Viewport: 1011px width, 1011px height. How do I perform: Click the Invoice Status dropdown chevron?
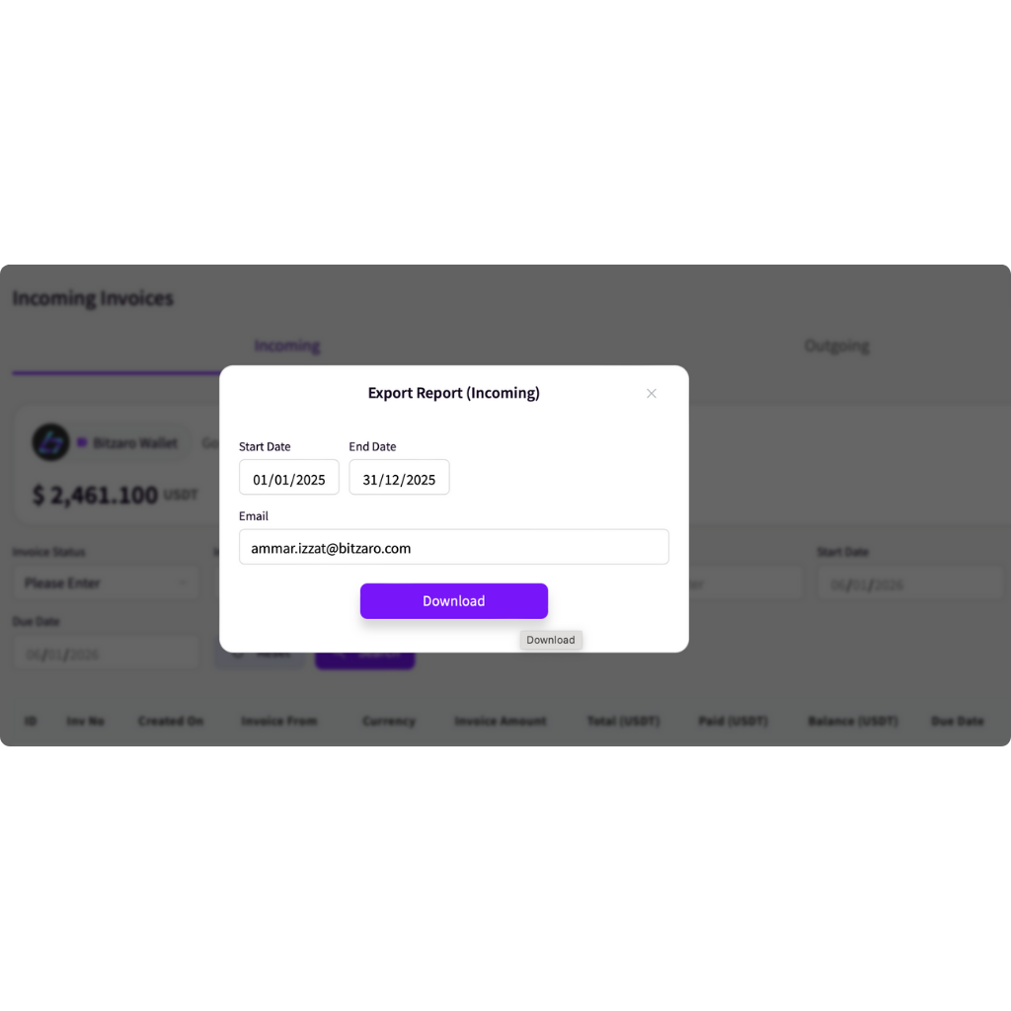[x=183, y=583]
